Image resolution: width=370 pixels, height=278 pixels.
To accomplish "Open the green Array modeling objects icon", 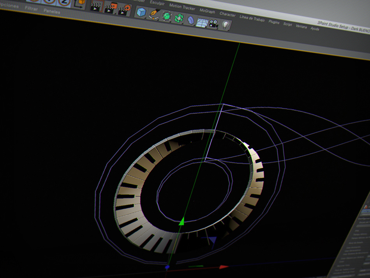I will point(179,18).
